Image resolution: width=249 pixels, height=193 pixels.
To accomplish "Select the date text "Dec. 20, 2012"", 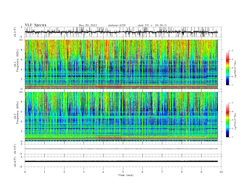I will [88, 25].
